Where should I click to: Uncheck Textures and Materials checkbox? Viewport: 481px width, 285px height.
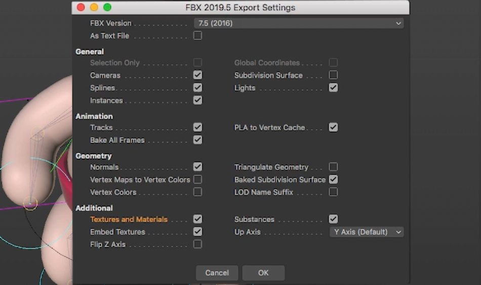point(198,219)
